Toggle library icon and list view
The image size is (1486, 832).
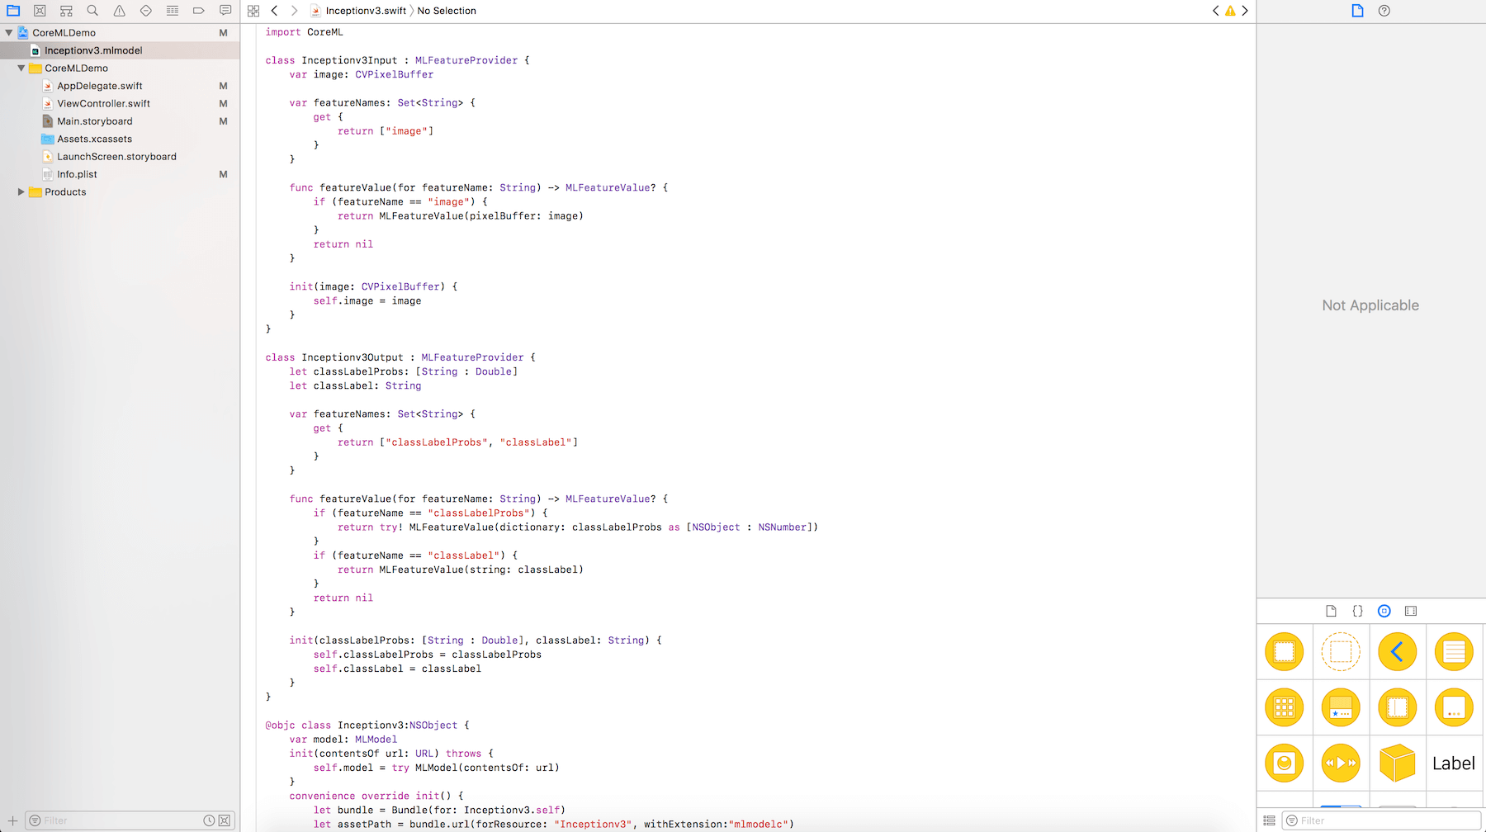tap(1270, 820)
